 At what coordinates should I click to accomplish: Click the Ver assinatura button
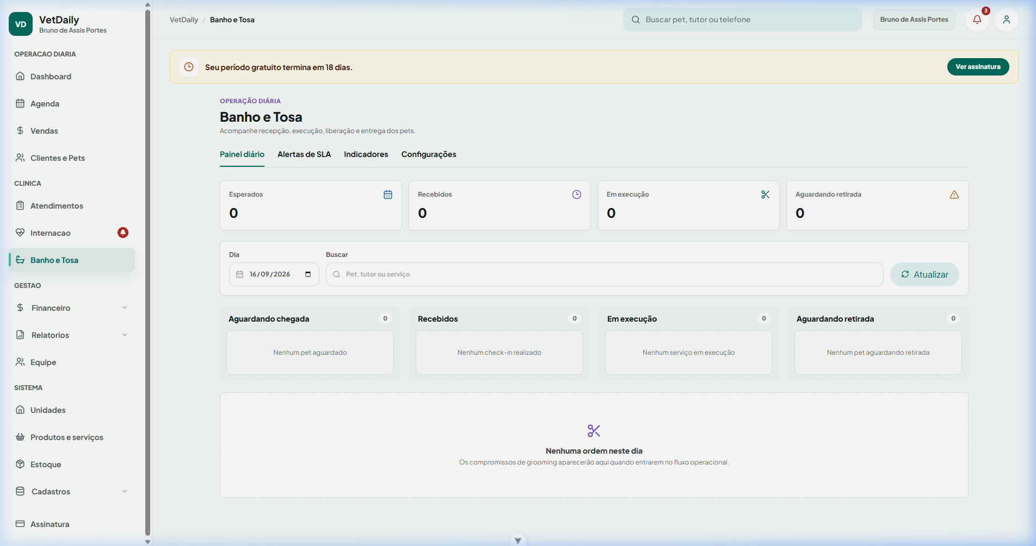pos(978,67)
